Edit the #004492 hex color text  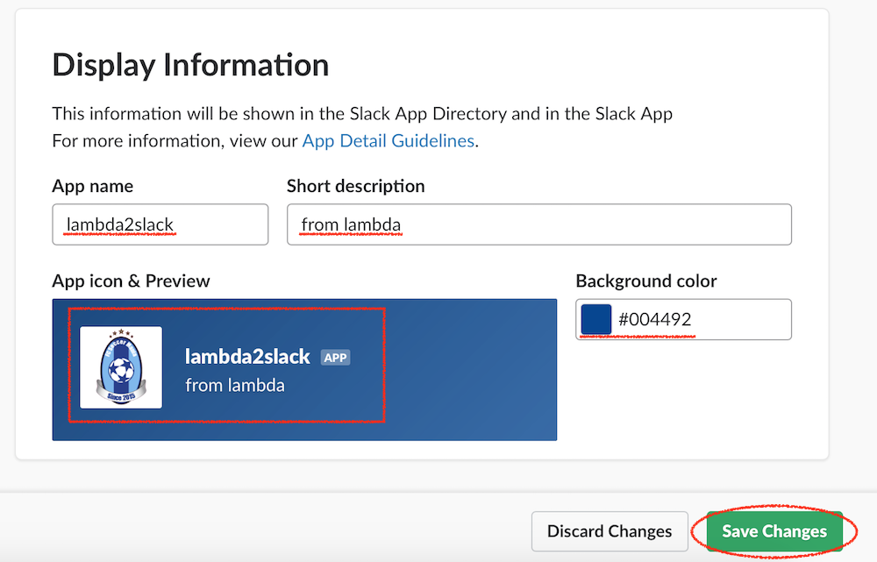[655, 320]
